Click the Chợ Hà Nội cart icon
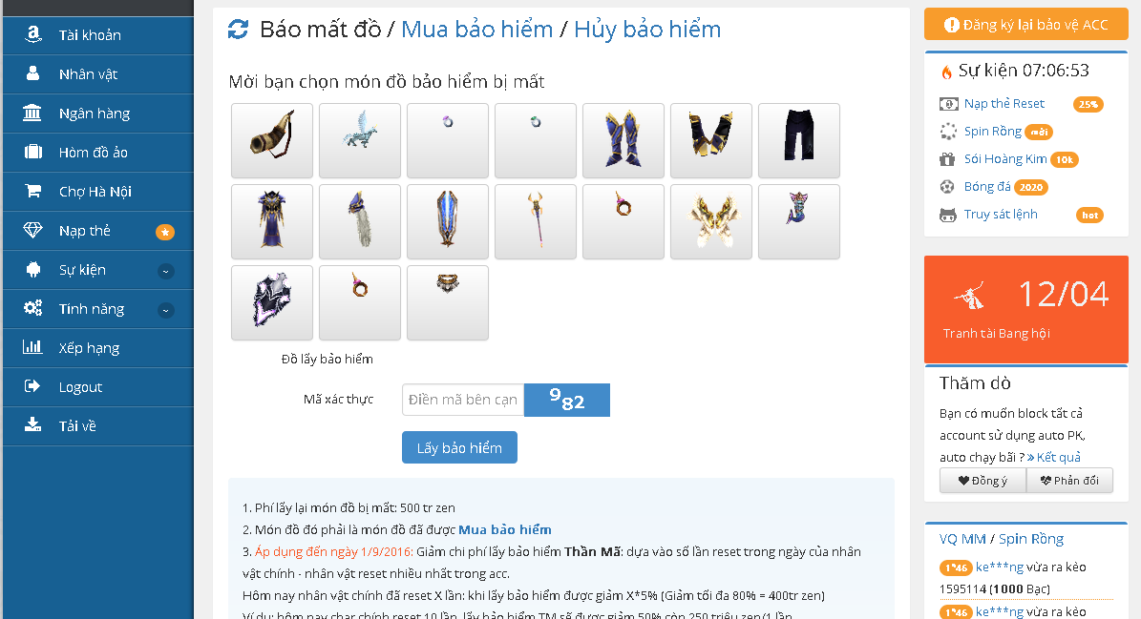This screenshot has height=619, width=1141. pyautogui.click(x=32, y=191)
